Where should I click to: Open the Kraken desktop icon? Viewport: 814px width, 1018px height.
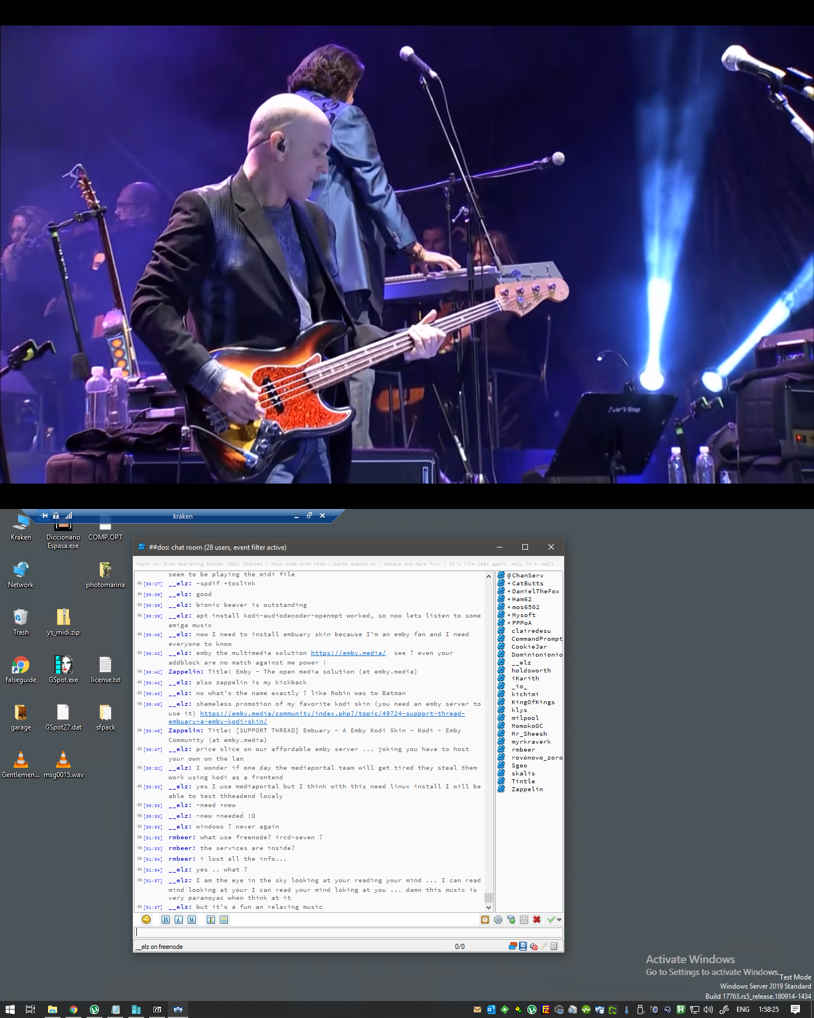(21, 527)
